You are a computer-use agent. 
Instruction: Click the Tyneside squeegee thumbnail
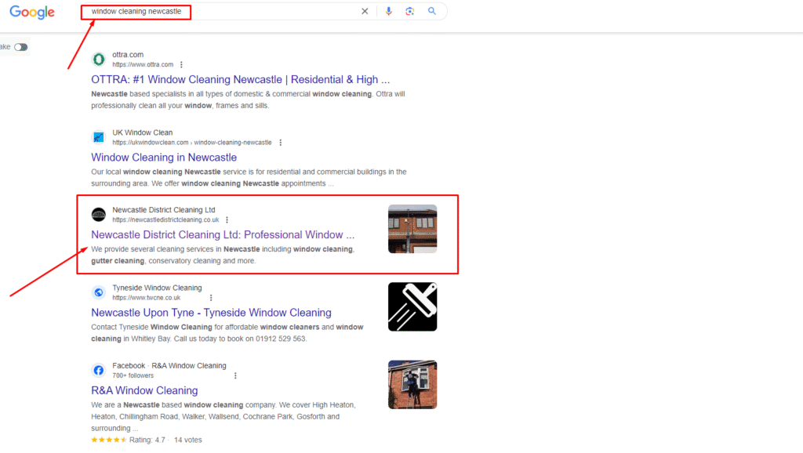(412, 306)
